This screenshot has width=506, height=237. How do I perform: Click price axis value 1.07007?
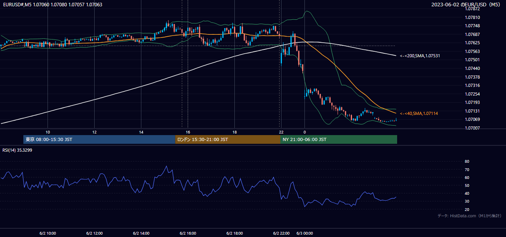click(472, 128)
